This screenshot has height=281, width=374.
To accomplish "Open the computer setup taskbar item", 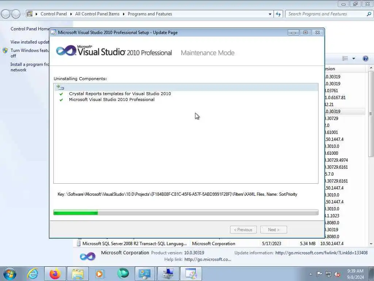I will 168,274.
